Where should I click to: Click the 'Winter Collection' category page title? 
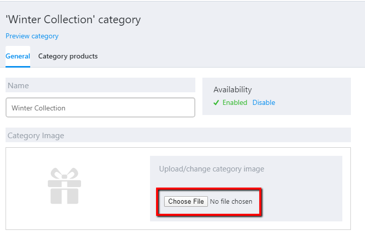(73, 20)
